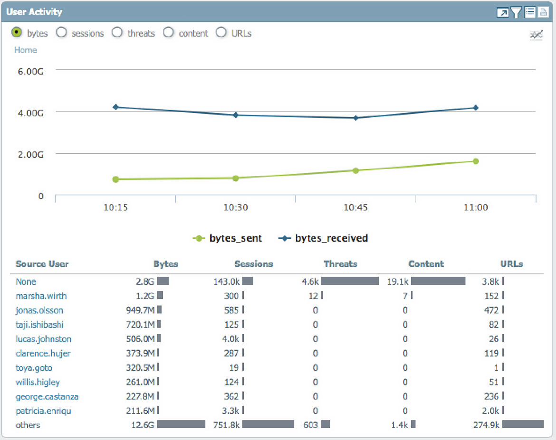
Task: Click the bytes_sent data point at 10:45
Action: (355, 170)
